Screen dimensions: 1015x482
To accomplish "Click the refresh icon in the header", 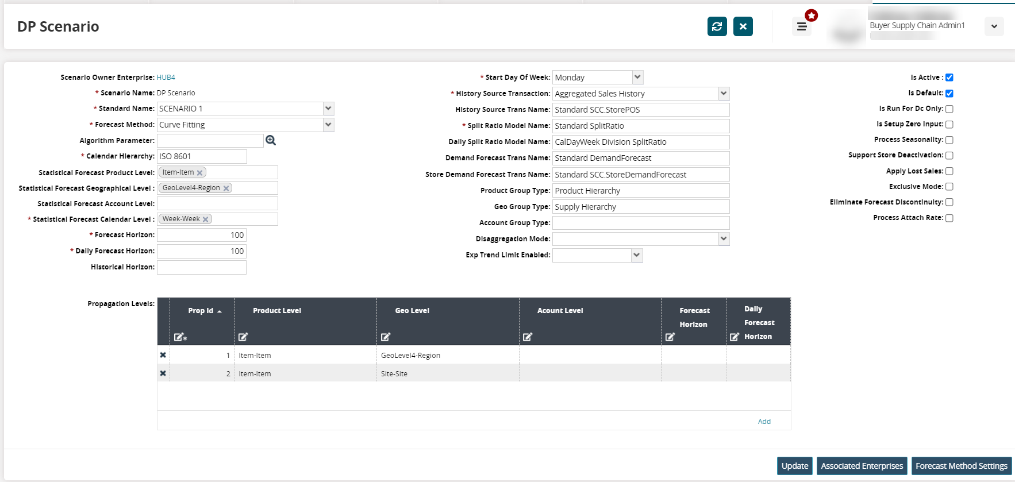I will pyautogui.click(x=717, y=26).
